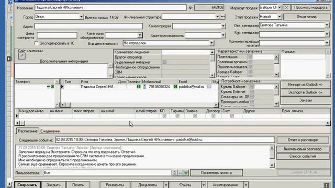Viewport: 335px width, 188px height.
Task: Toggle the Аренда Galloper checkbox
Action: [250, 72]
